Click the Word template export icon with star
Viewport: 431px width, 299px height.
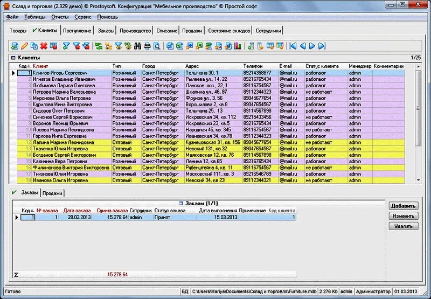tap(190, 46)
